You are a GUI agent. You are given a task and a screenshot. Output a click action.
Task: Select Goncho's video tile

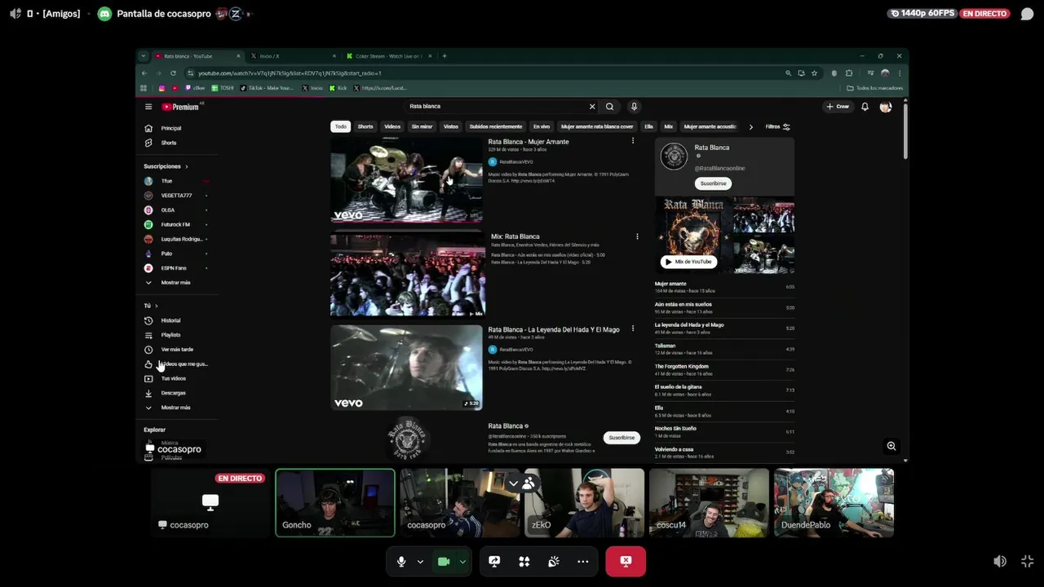click(335, 503)
